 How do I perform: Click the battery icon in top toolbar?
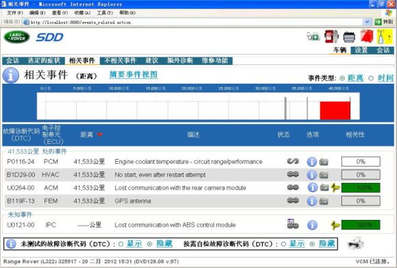click(349, 37)
